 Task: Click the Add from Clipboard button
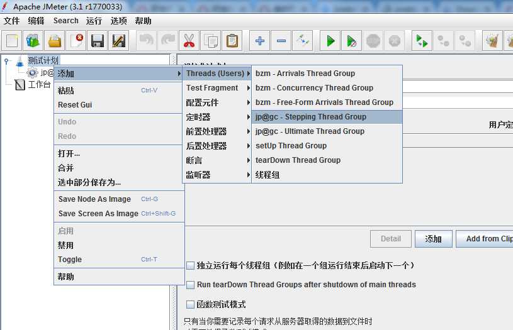(485, 239)
